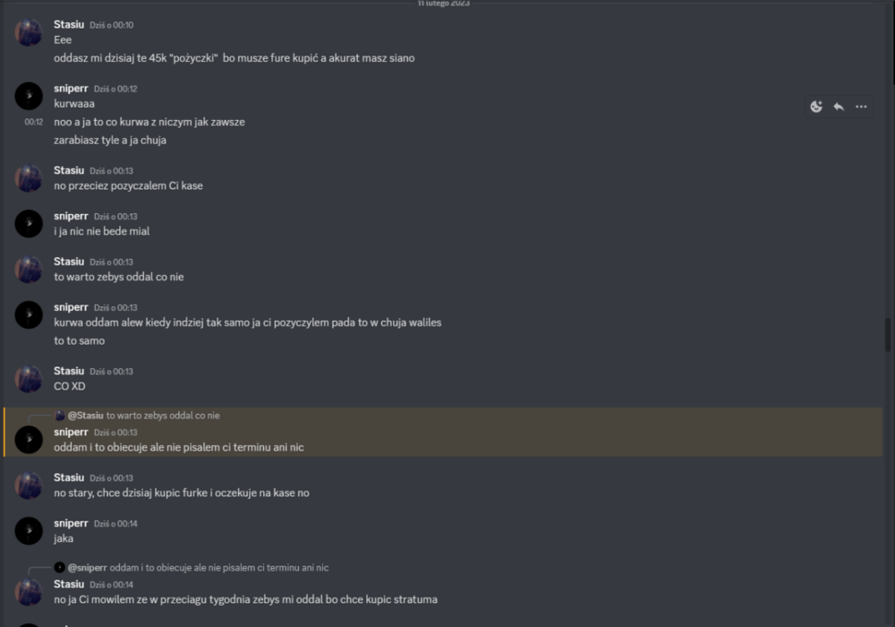The width and height of the screenshot is (895, 627).
Task: Add a reaction to the sniperr message
Action: click(x=816, y=107)
